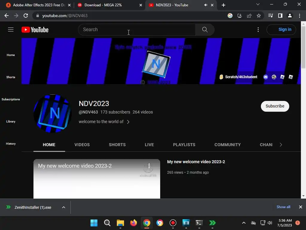This screenshot has height=230, width=306.
Task: Launch Firefox from the taskbar
Action: pyautogui.click(x=134, y=223)
